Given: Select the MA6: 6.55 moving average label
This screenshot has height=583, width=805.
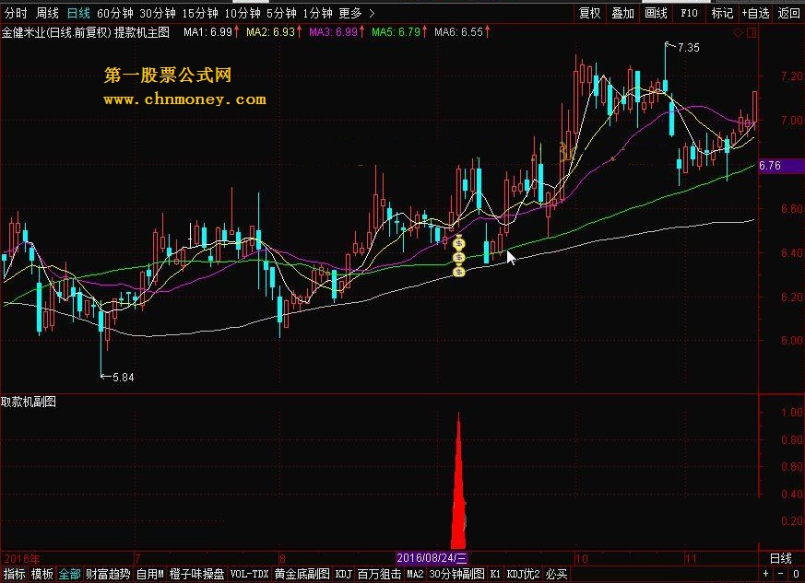Looking at the screenshot, I should pyautogui.click(x=462, y=32).
